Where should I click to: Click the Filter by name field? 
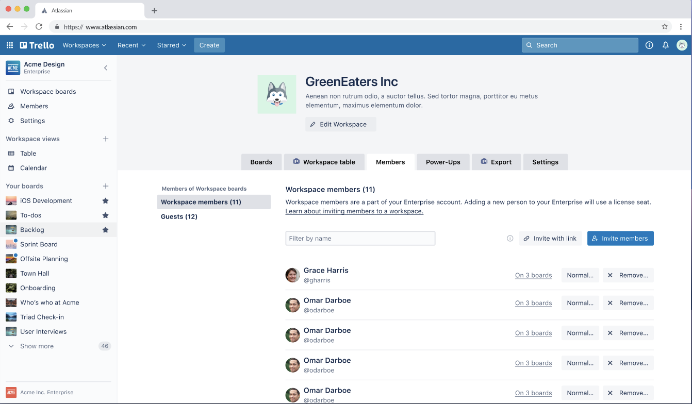coord(360,239)
